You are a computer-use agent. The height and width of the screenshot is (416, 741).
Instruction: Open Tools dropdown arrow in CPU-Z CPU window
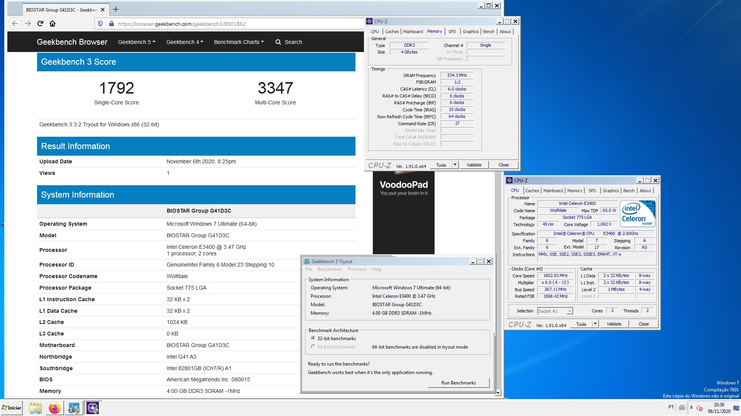point(595,324)
